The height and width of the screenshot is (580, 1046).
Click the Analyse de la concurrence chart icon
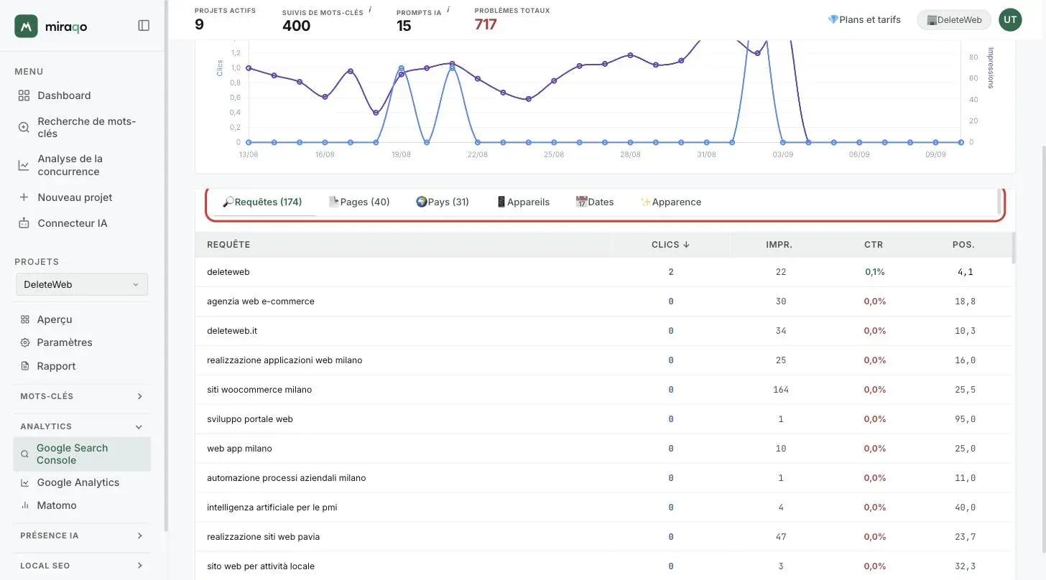point(24,165)
